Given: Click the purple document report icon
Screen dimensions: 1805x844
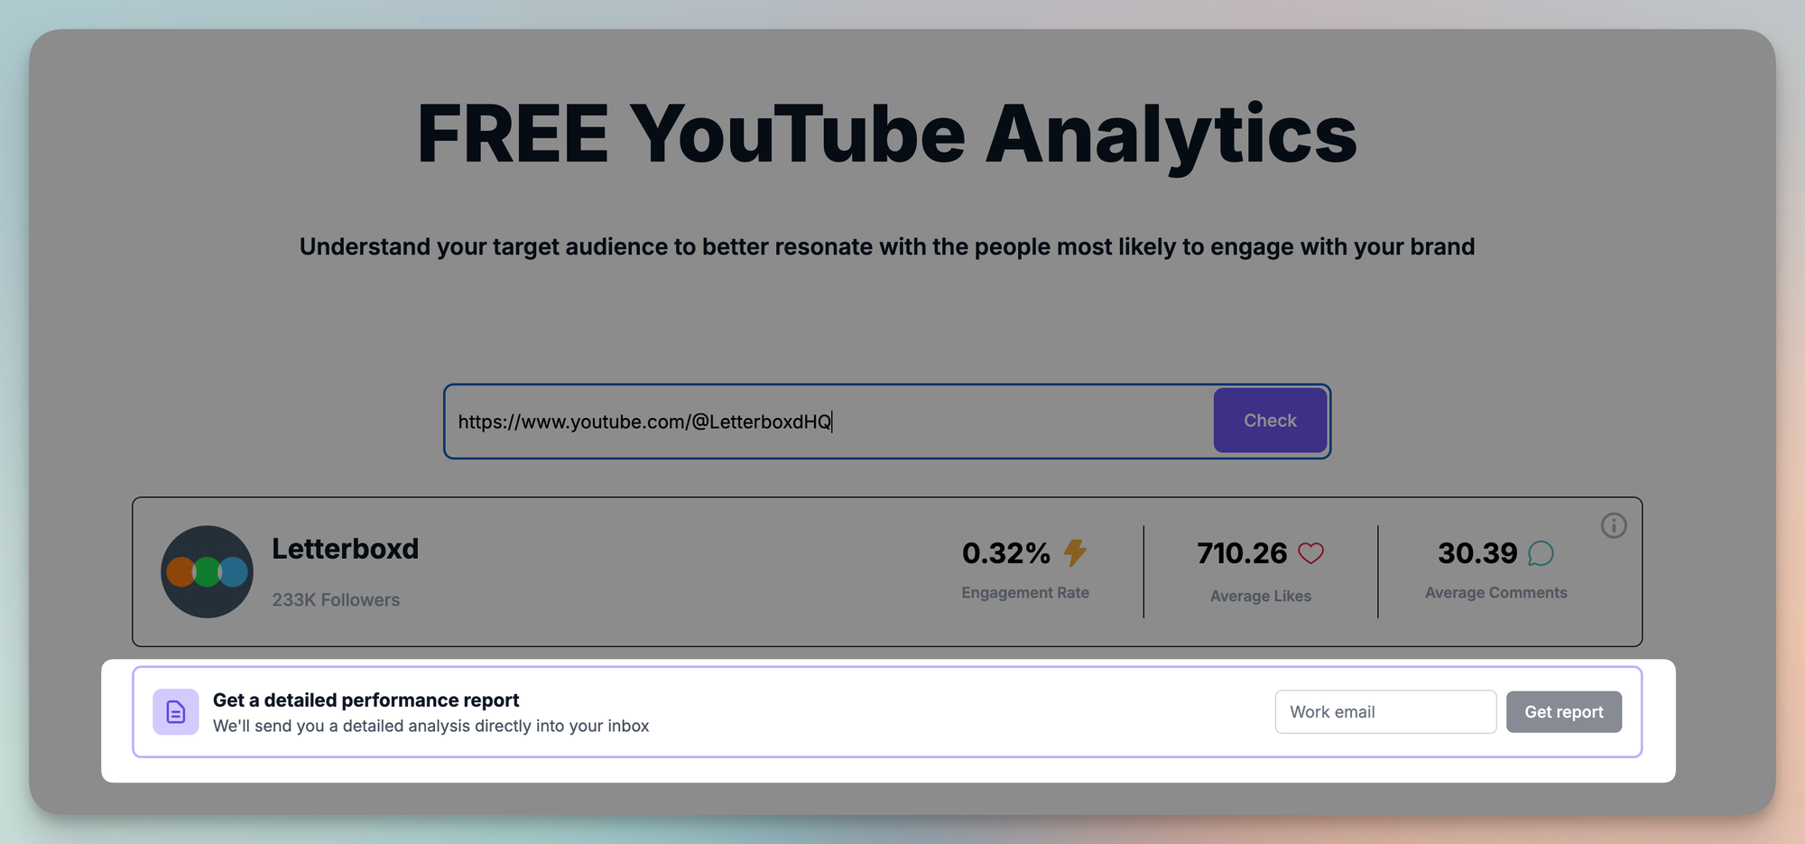Looking at the screenshot, I should 176,712.
